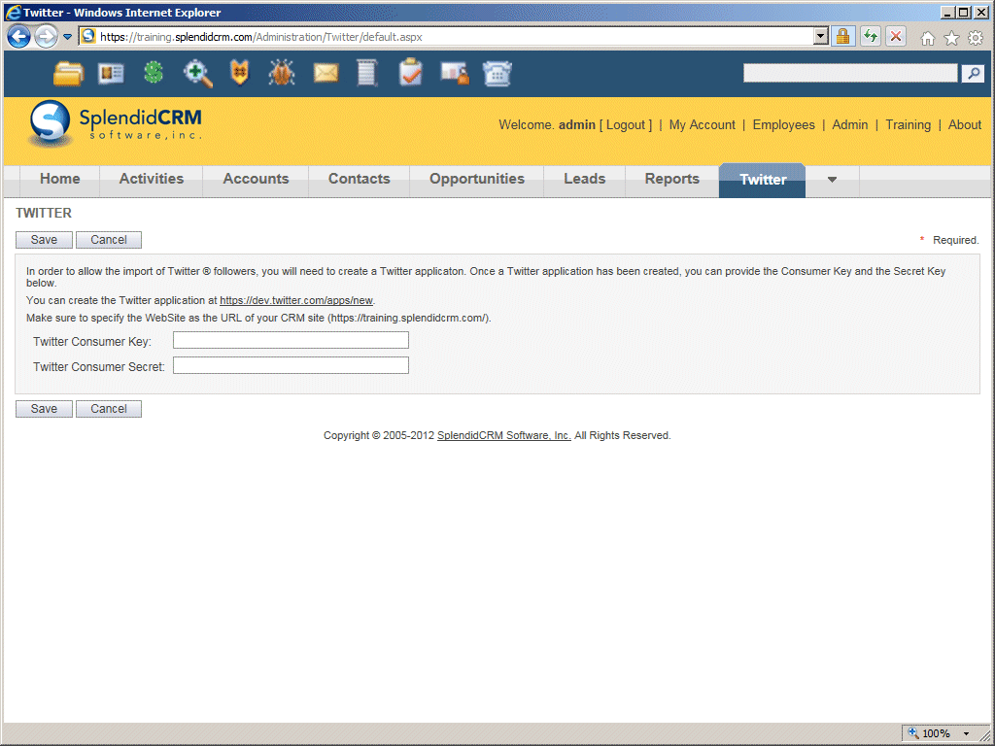
Task: Follow the dev.twitter.com/apps/new link
Action: (x=296, y=301)
